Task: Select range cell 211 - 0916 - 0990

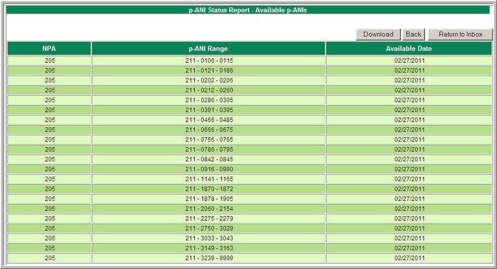Action: coord(209,169)
